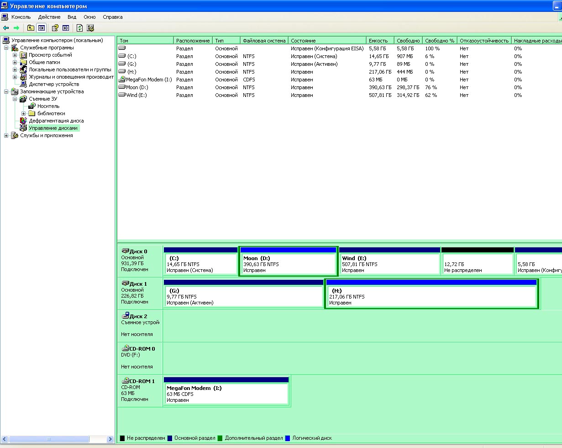Click the Back arrow in the toolbar

[x=6, y=28]
